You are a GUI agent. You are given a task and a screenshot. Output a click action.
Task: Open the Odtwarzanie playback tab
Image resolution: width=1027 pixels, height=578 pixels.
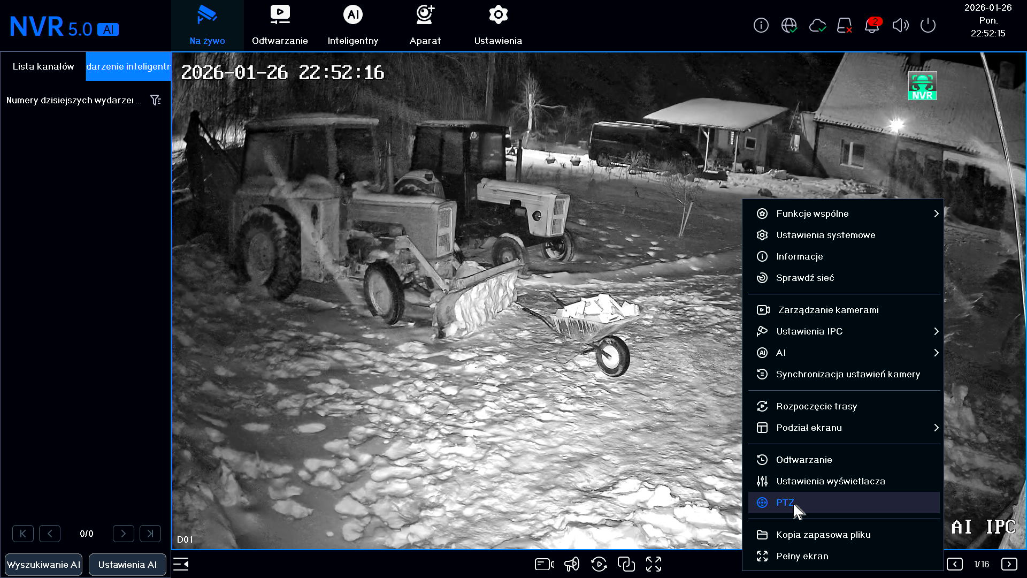pos(280,25)
